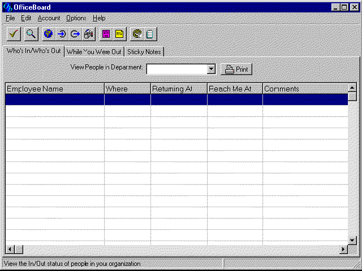This screenshot has height=271, width=362.
Task: Switch to the While You Were Out tab
Action: 94,52
